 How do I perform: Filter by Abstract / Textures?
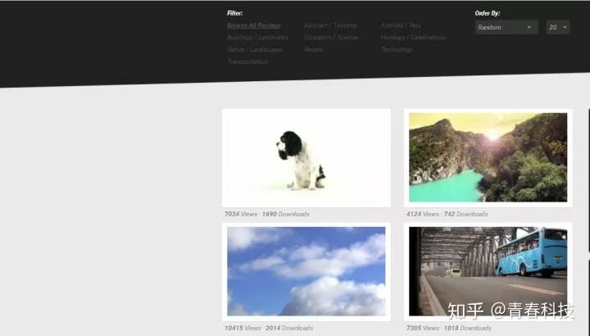pyautogui.click(x=330, y=25)
